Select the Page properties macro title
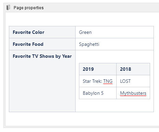159x132 pixels. pyautogui.click(x=29, y=8)
